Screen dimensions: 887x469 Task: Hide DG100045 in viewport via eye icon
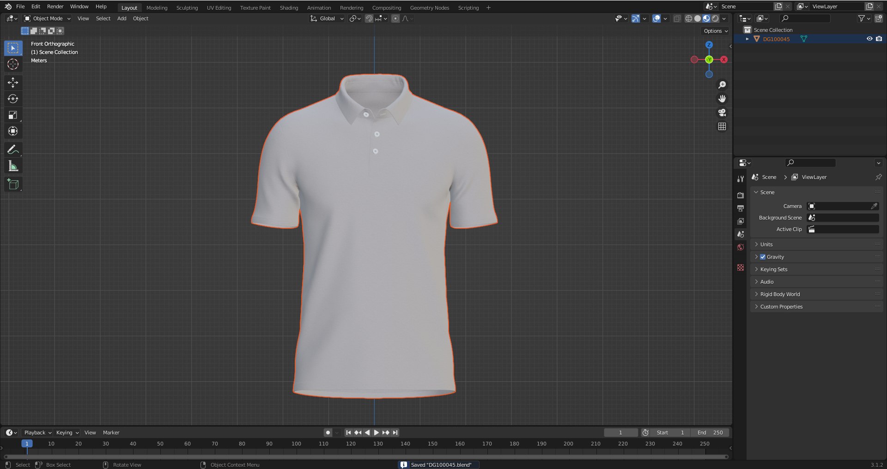pyautogui.click(x=869, y=39)
